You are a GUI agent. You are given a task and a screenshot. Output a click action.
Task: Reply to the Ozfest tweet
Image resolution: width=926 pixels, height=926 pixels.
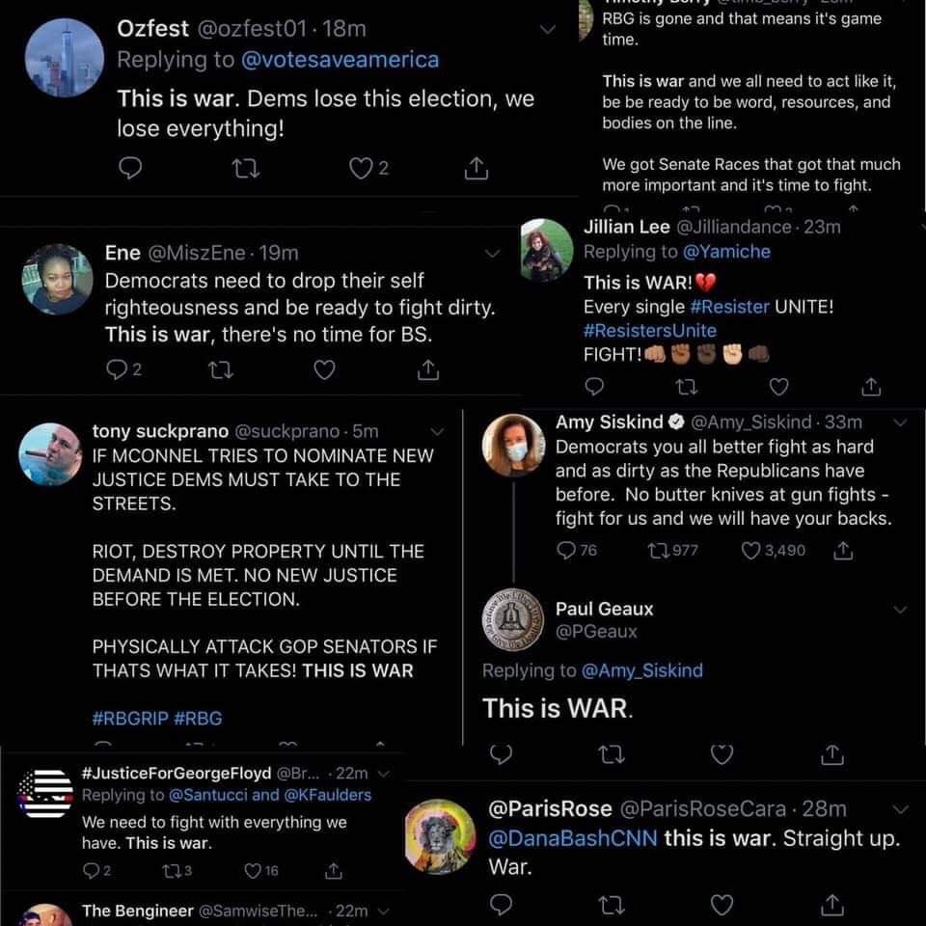point(130,168)
